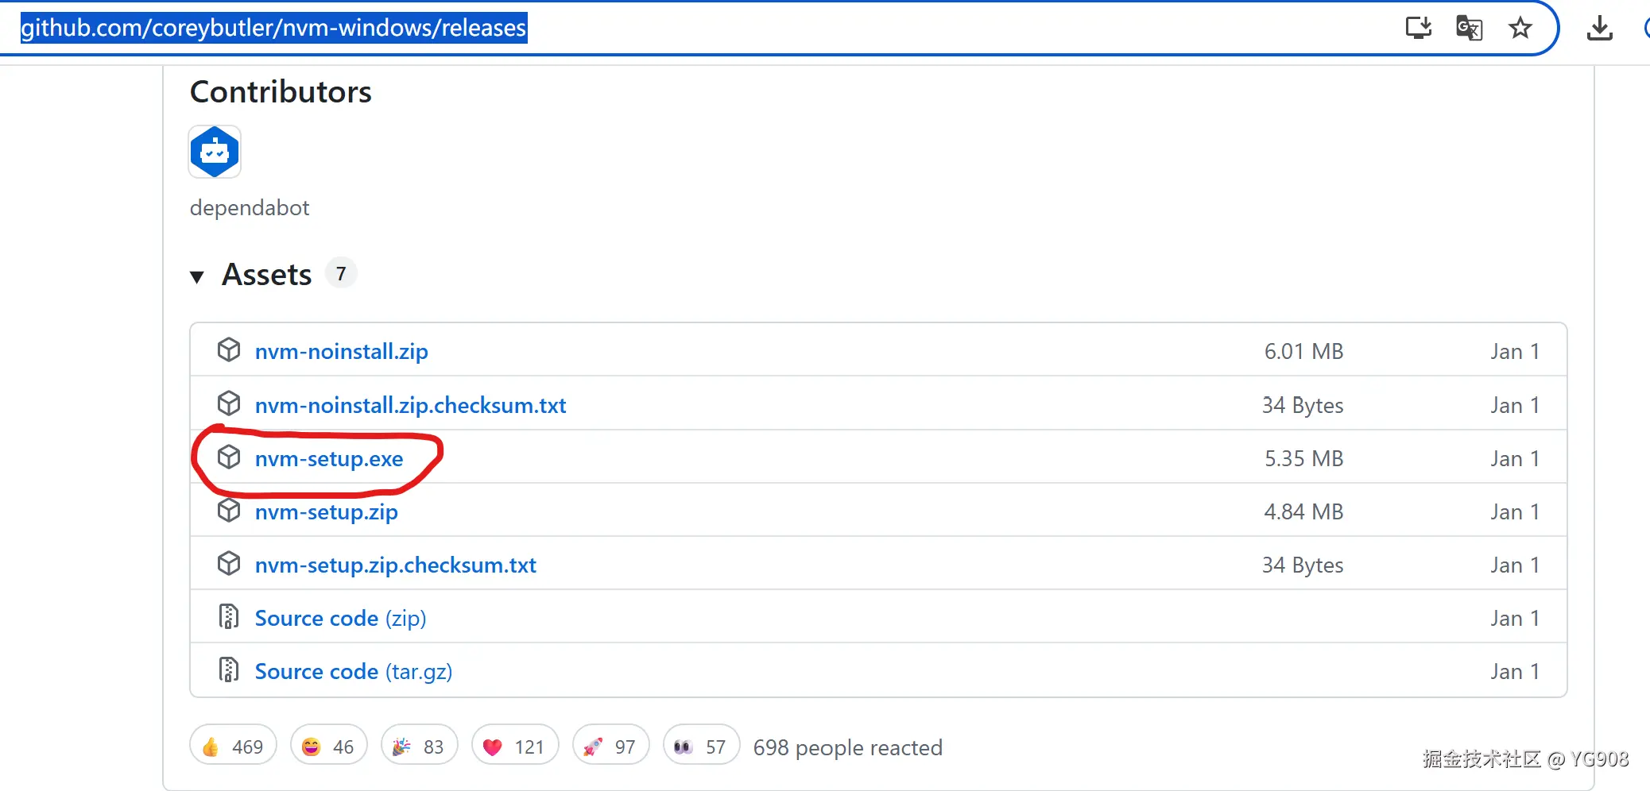Bookmark this page with the star icon
This screenshot has height=791, width=1650.
click(1520, 29)
